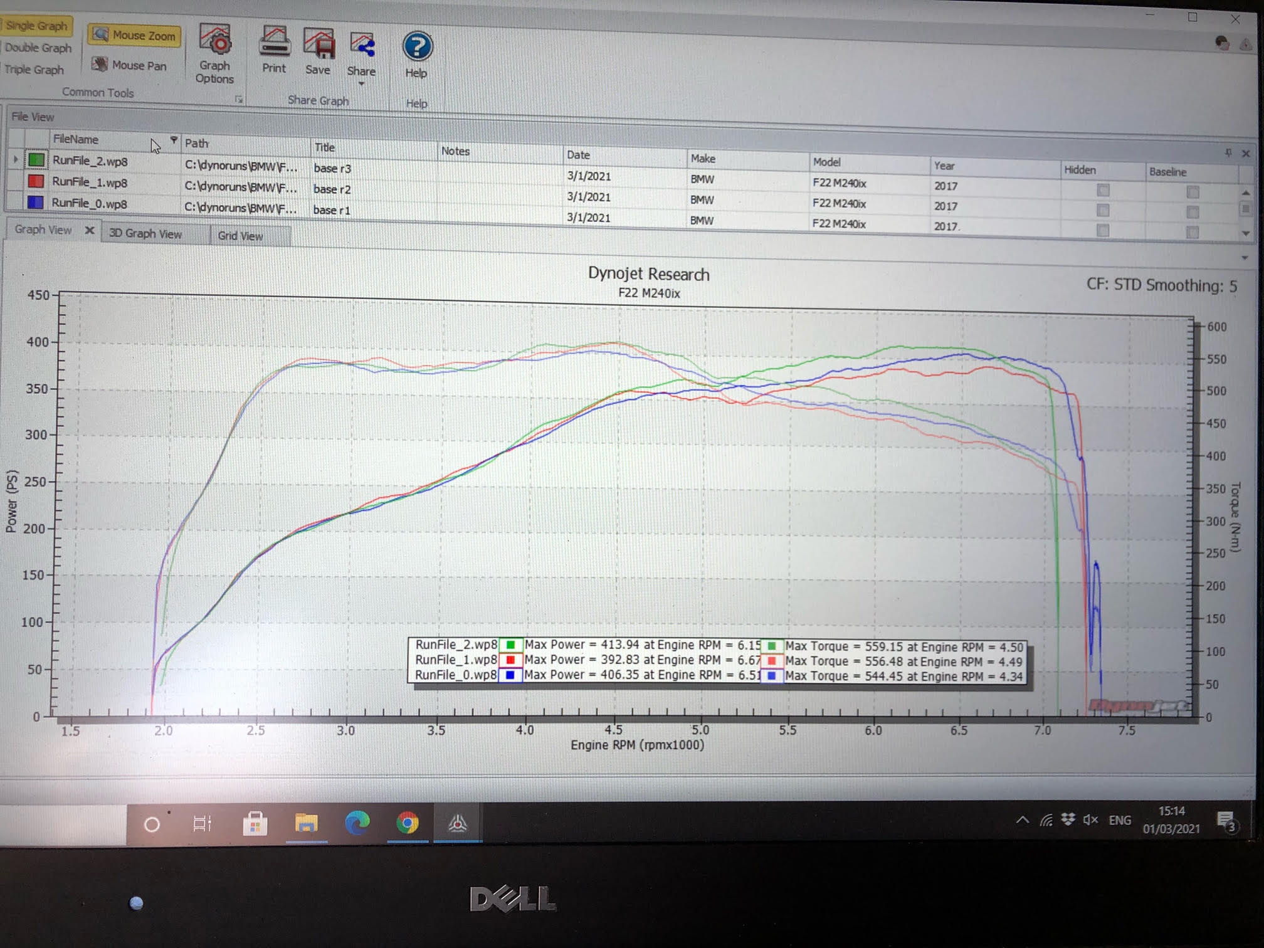Open Google Chrome from taskbar

(408, 822)
